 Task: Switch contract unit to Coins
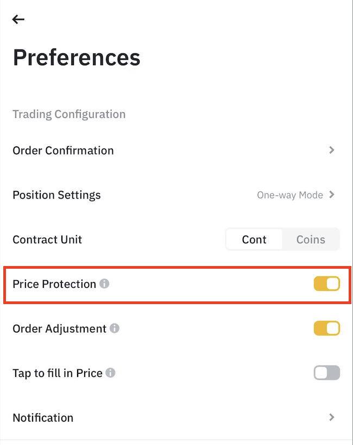[311, 239]
